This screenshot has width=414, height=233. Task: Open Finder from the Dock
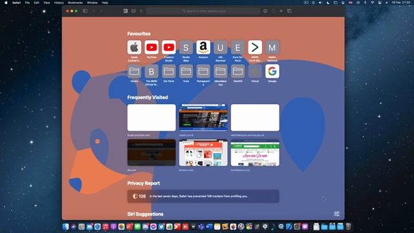(x=66, y=227)
